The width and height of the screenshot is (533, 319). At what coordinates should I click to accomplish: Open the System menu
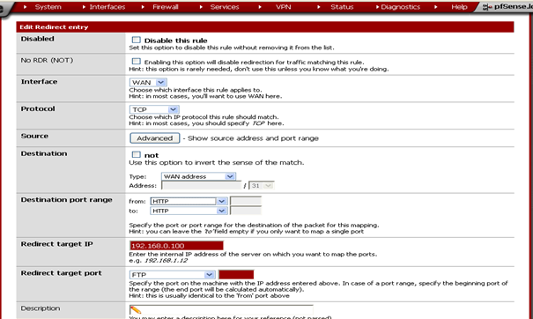48,7
